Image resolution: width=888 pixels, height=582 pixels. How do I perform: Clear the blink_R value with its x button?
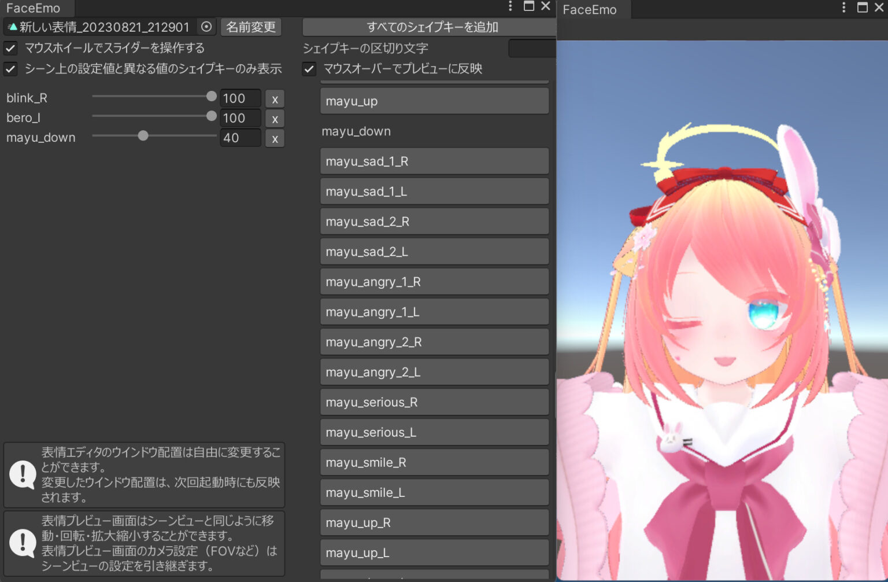point(275,98)
